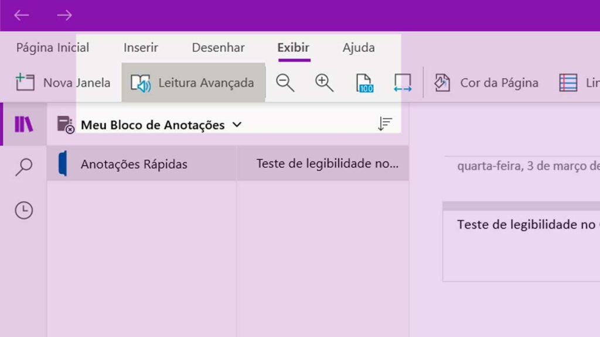Launch Leitura Avançada reader

pyautogui.click(x=193, y=82)
